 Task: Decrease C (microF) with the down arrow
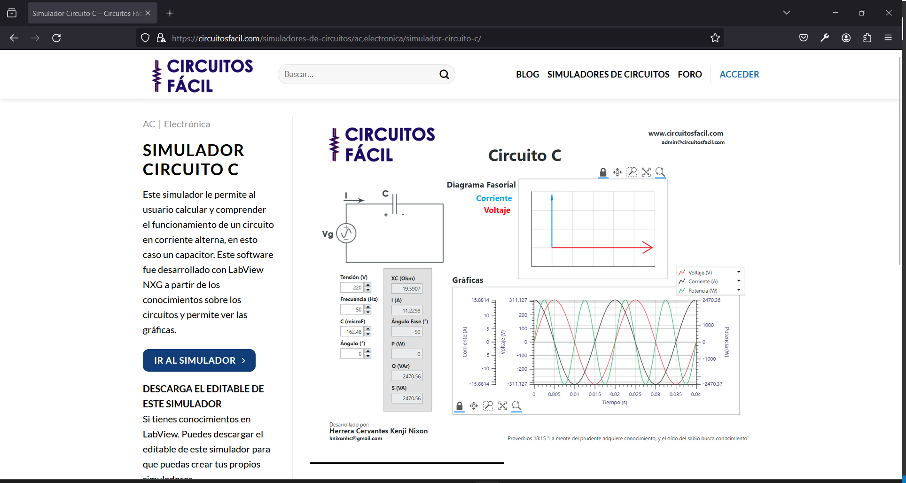[x=368, y=334]
